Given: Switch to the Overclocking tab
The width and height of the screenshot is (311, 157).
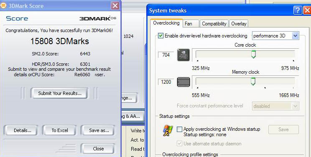Looking at the screenshot, I should [166, 23].
